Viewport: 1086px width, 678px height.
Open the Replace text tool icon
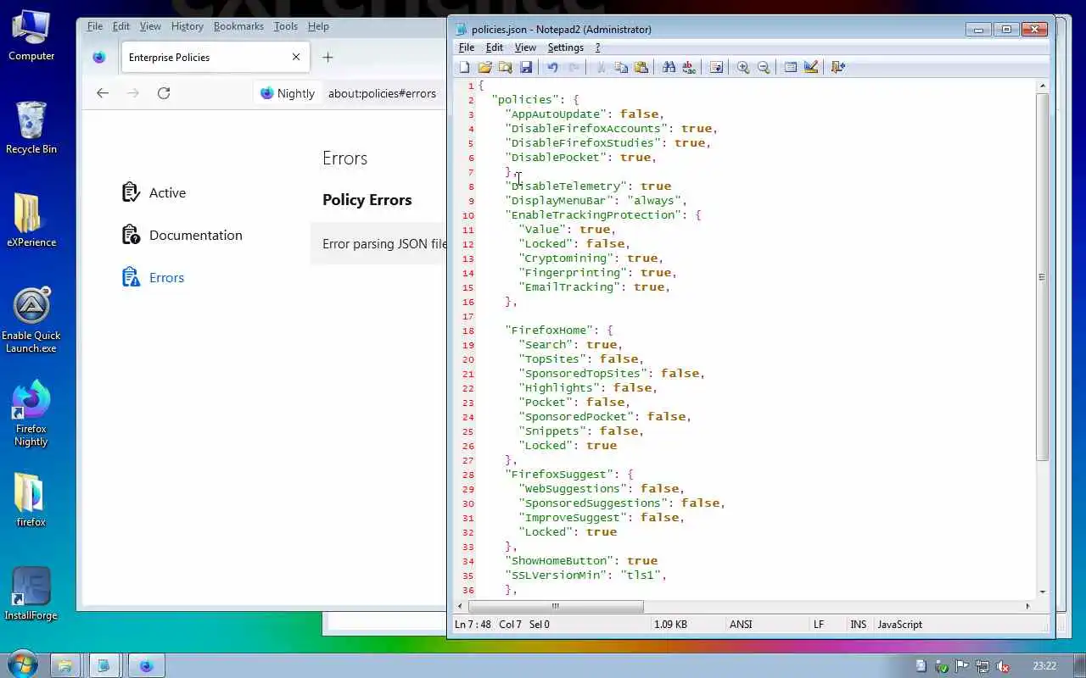[689, 67]
